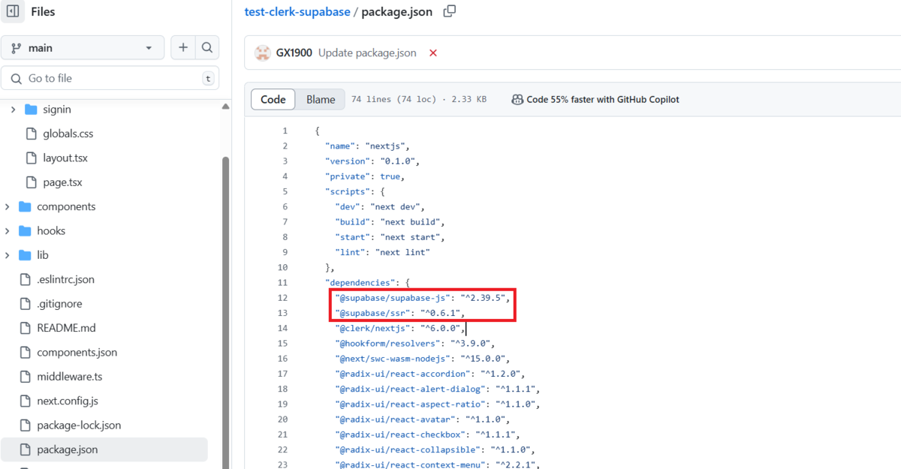Click the search magnifier button beside plus
Image resolution: width=901 pixels, height=469 pixels.
tap(206, 48)
